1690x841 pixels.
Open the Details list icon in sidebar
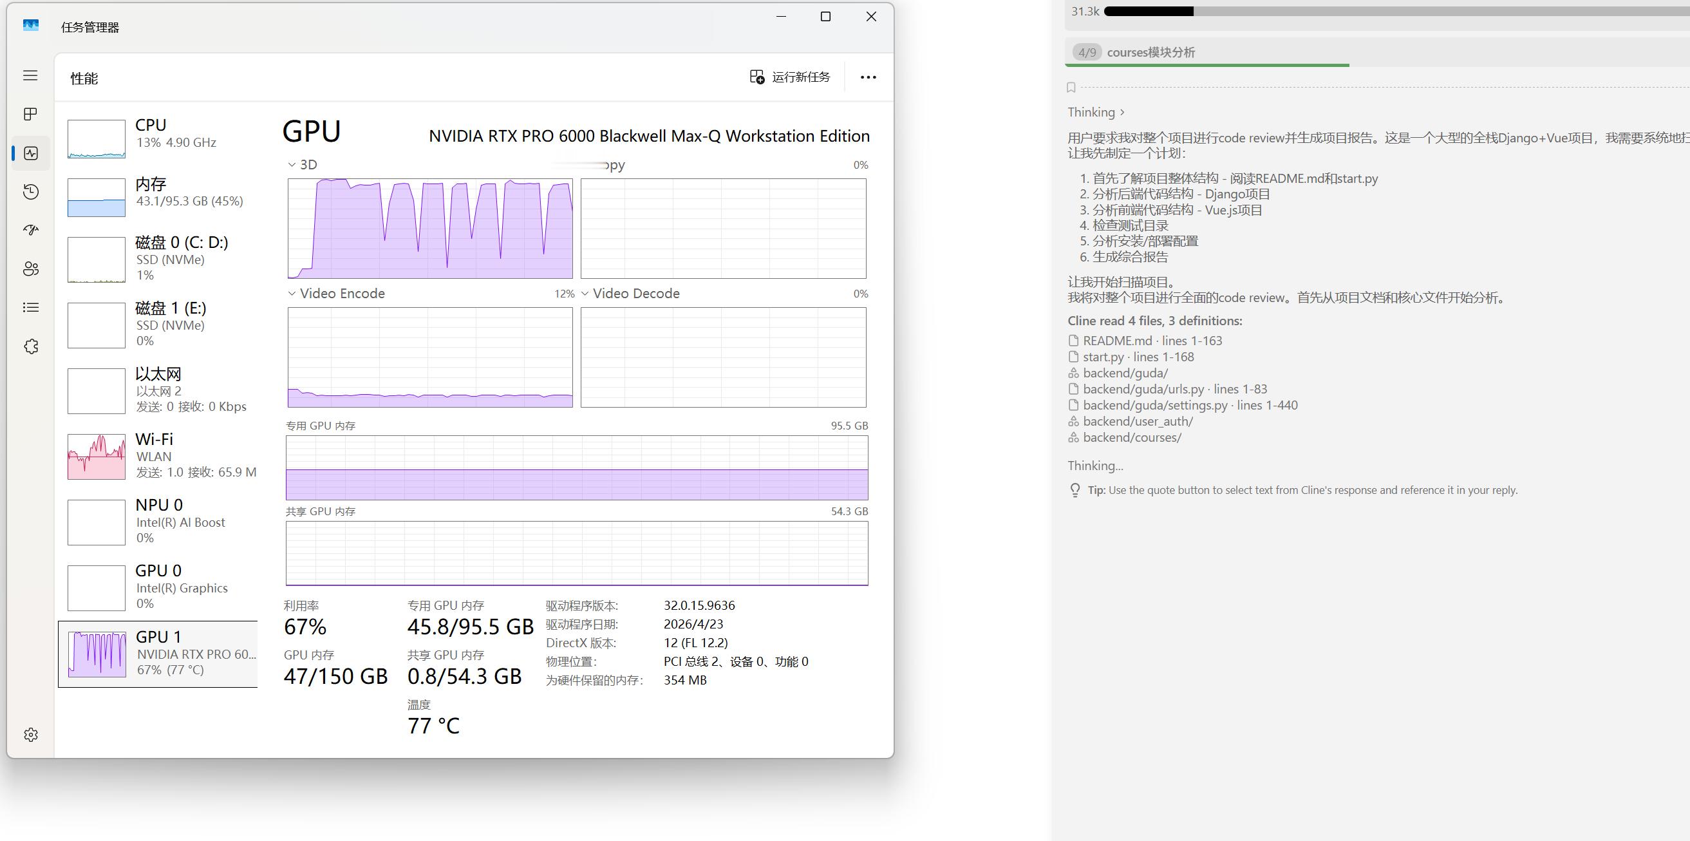click(x=31, y=307)
